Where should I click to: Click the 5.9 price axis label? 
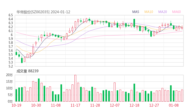11,39
